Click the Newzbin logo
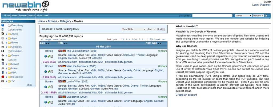This screenshot has width=273, height=107. point(25,6)
